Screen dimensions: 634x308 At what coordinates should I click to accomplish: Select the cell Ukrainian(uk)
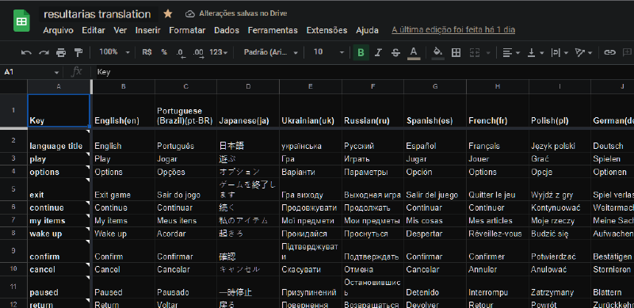311,110
